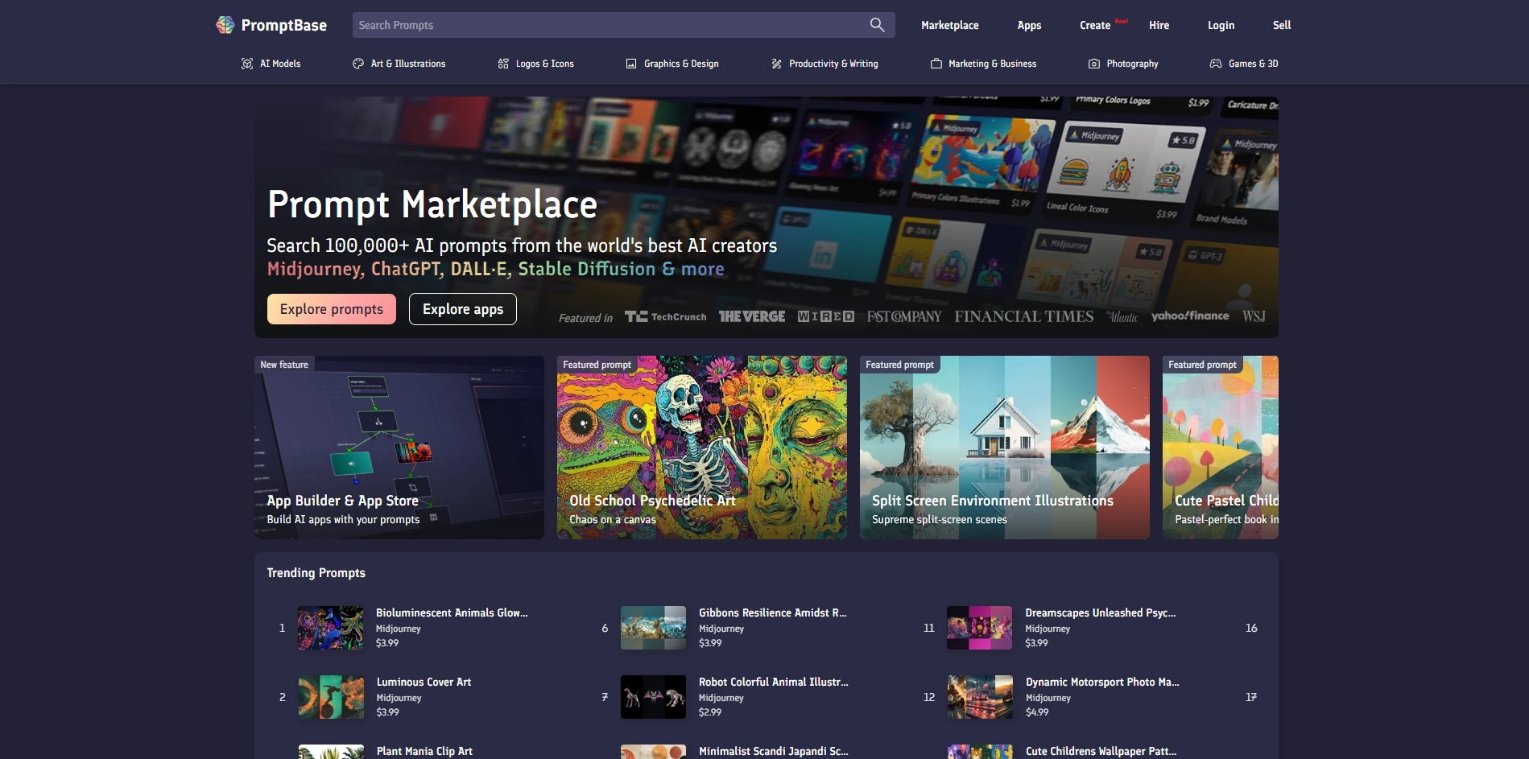Click the Art & Illustrations palette icon
Viewport: 1529px width, 759px height.
point(358,64)
